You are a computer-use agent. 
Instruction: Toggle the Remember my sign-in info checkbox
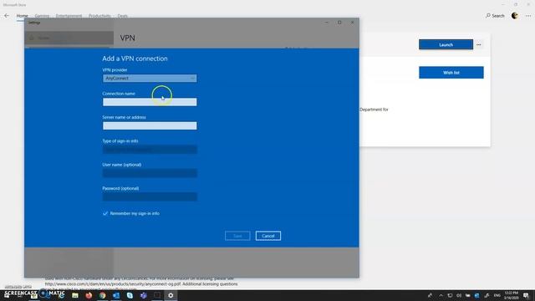tap(105, 213)
